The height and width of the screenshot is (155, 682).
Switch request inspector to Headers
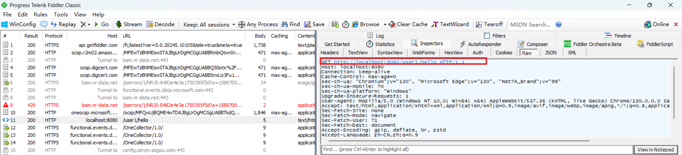[330, 53]
